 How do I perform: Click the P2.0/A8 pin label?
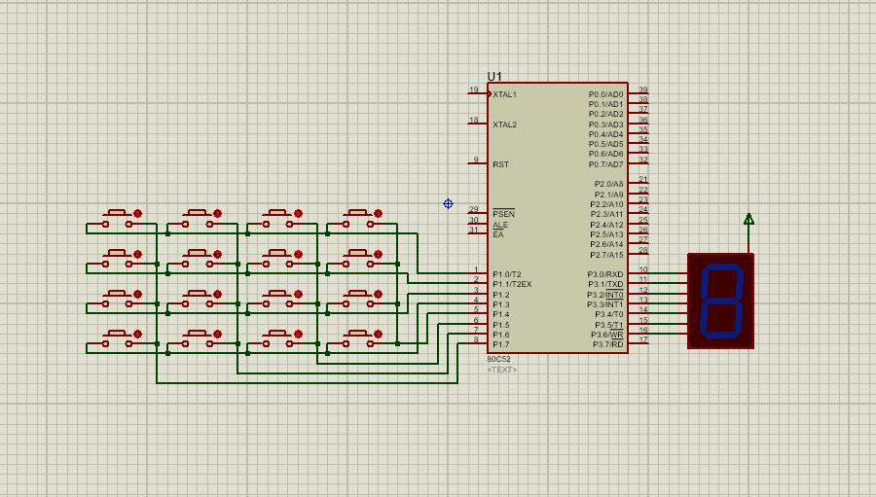coord(608,184)
